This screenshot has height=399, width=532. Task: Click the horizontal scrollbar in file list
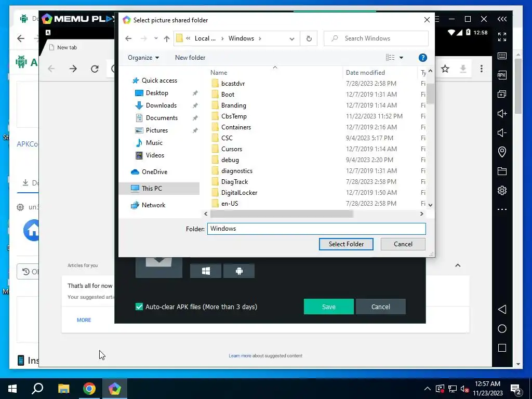tap(282, 214)
